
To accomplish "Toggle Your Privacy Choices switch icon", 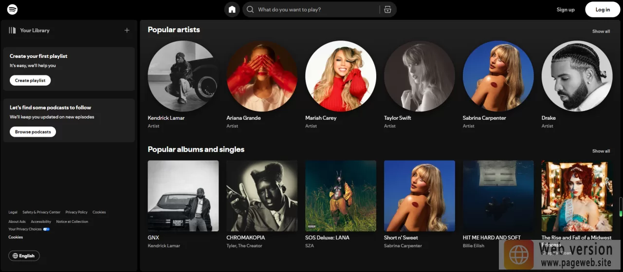I will (x=46, y=229).
